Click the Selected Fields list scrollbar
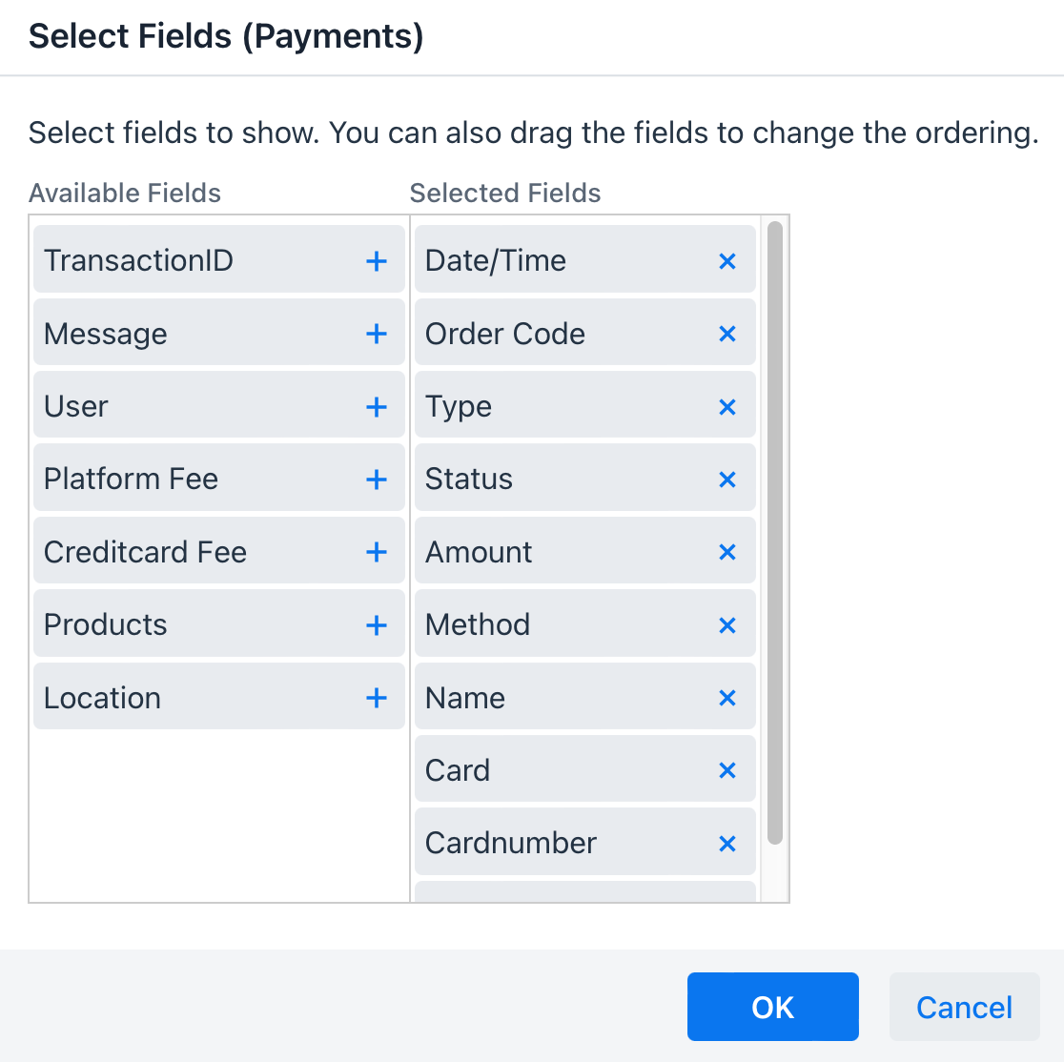Image resolution: width=1064 pixels, height=1062 pixels. pos(775,533)
